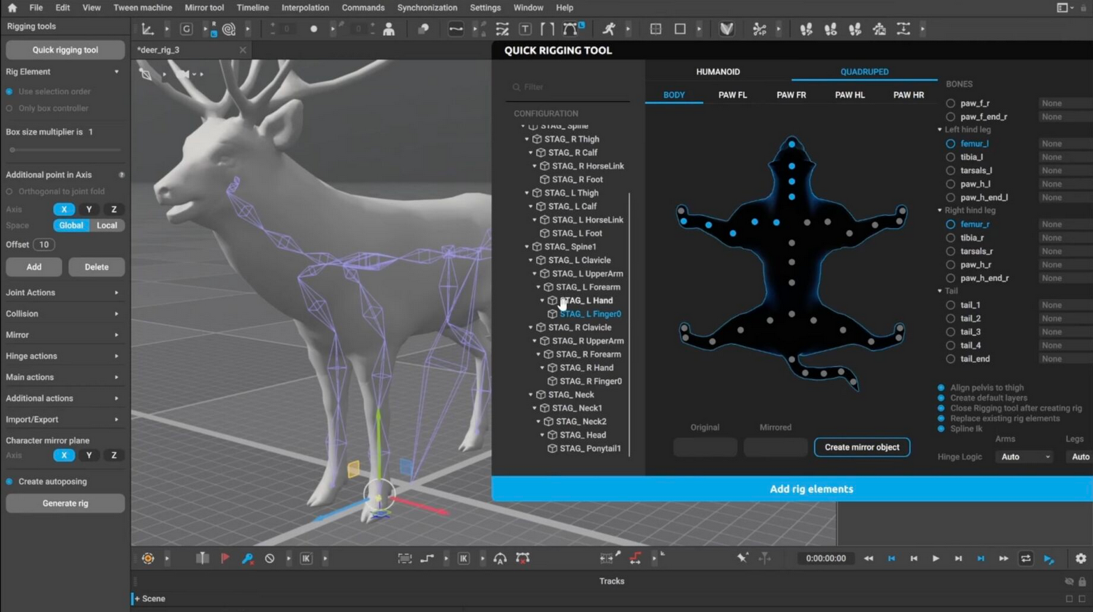Screen dimensions: 1093x612
Task: Click the blue key icon in timeline toolbar
Action: tap(247, 558)
